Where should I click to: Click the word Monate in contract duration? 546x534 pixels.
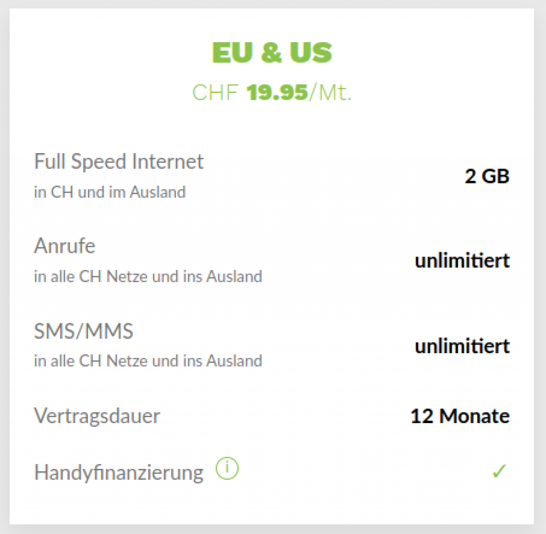(x=474, y=416)
